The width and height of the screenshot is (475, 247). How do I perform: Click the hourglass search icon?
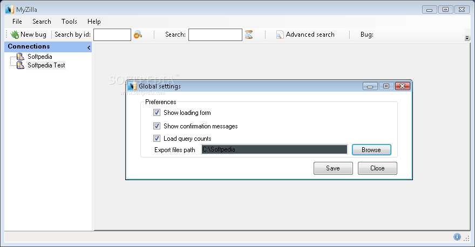click(x=249, y=35)
